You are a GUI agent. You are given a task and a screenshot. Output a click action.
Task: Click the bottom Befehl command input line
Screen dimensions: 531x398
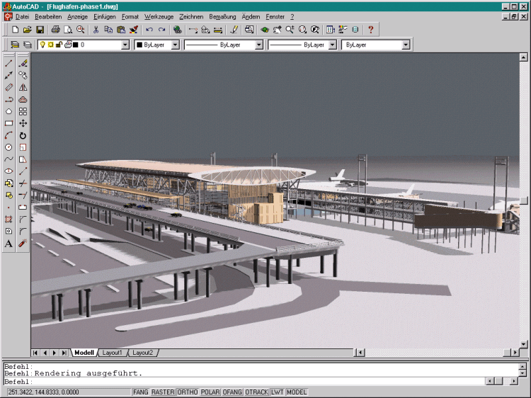244,382
